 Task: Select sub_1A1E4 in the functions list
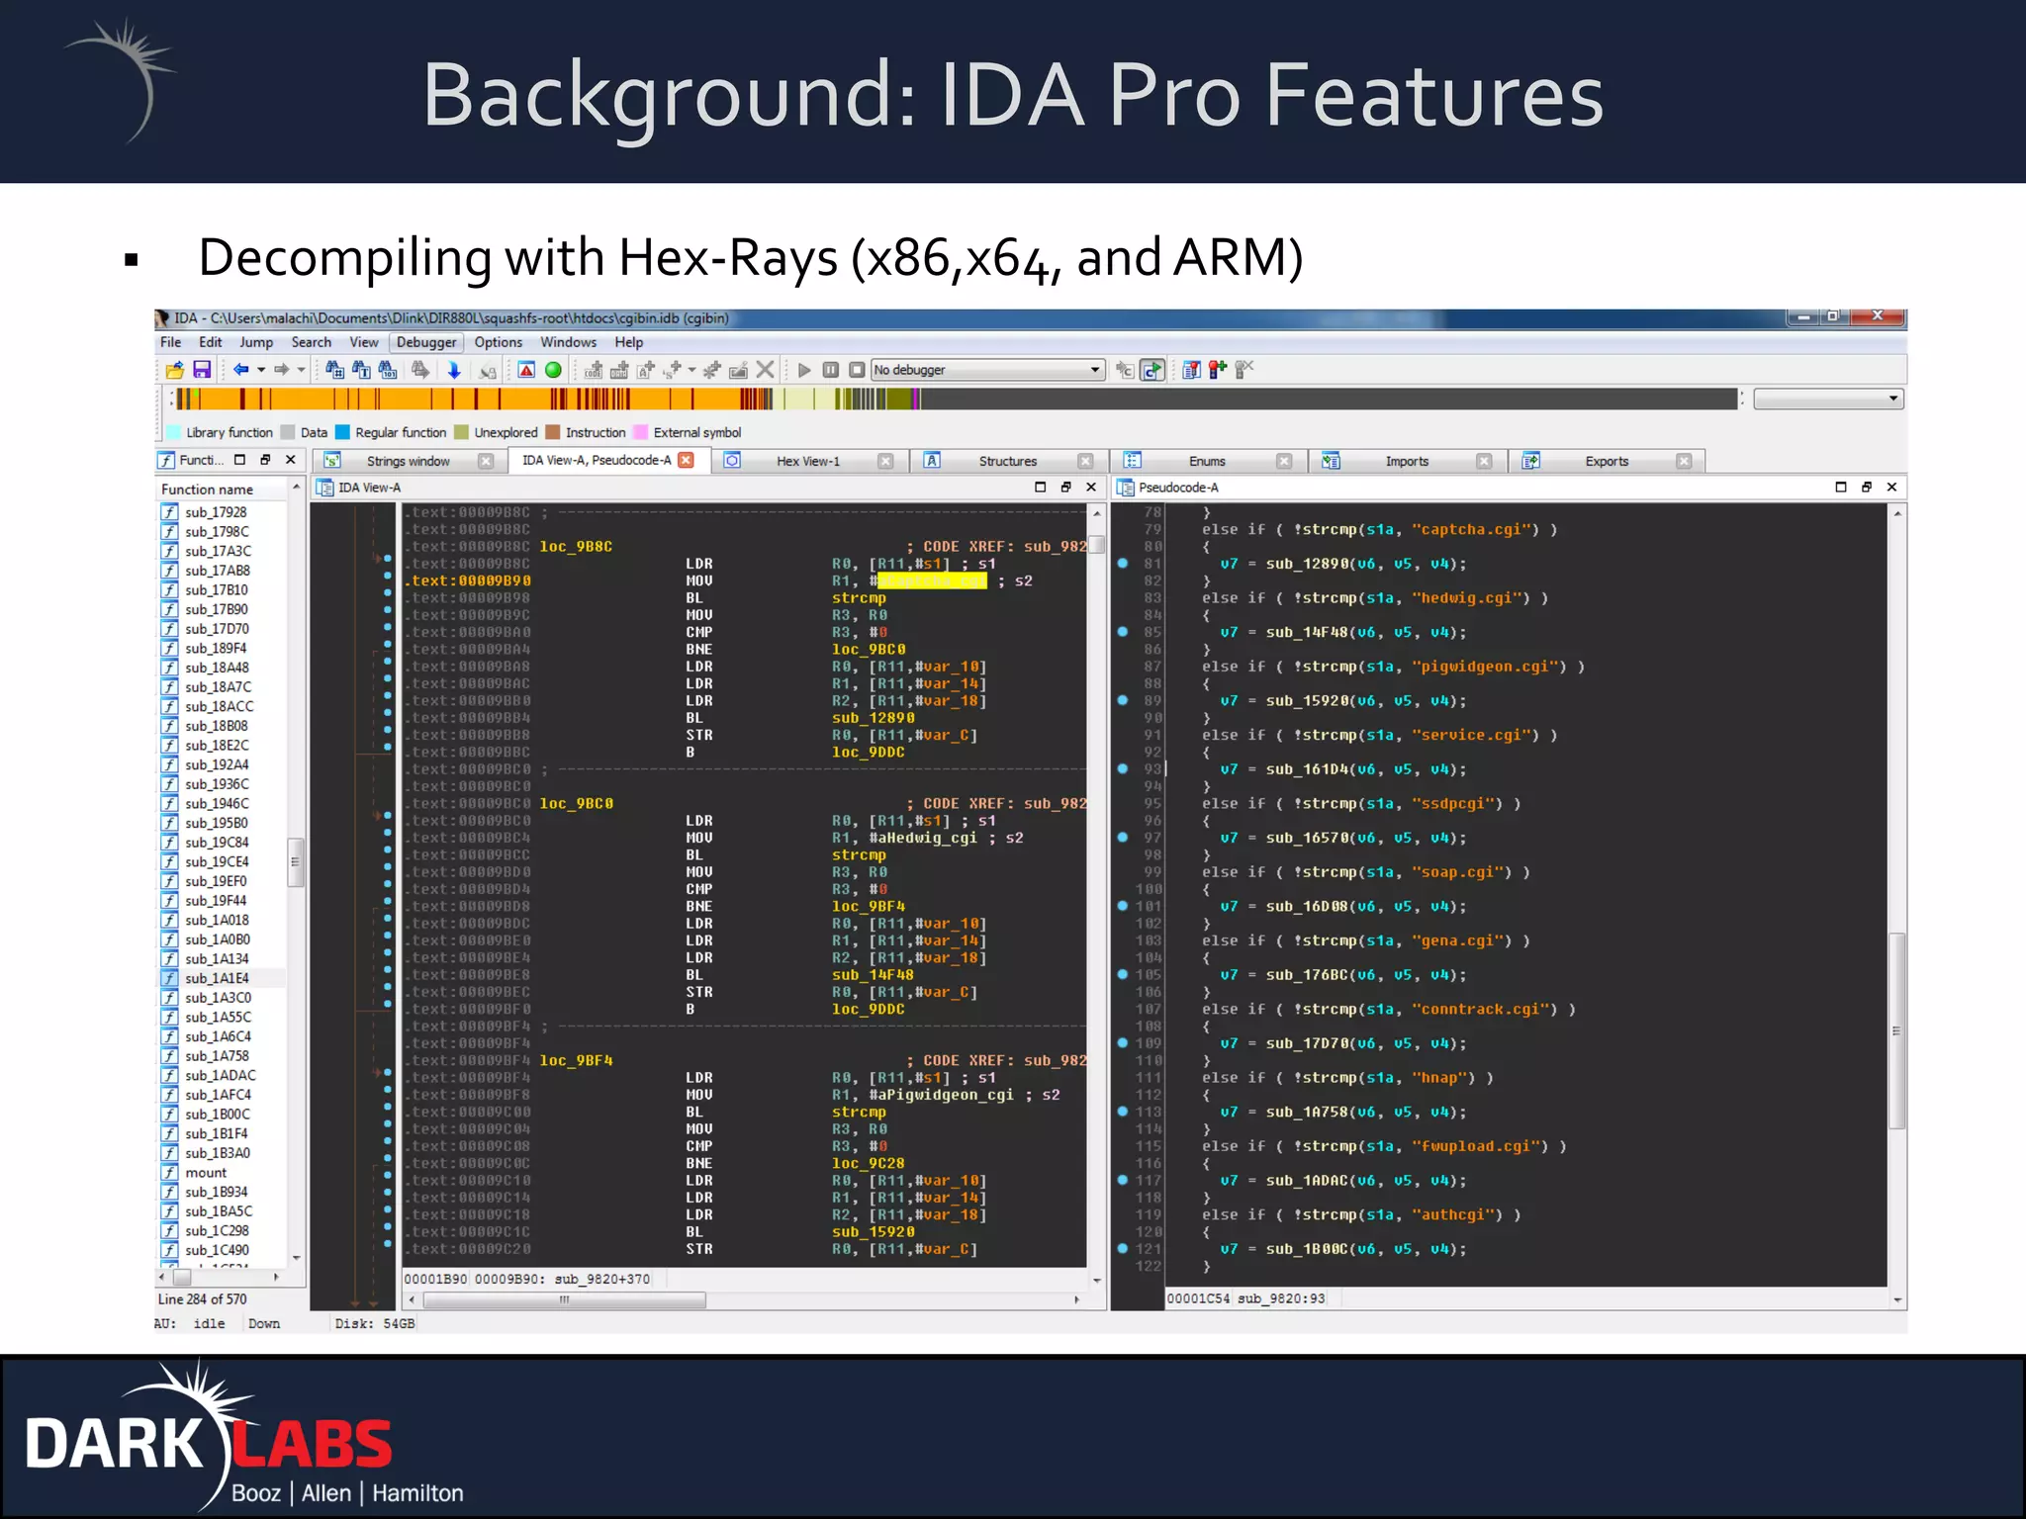pos(218,978)
